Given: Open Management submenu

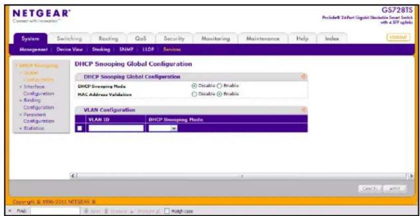Looking at the screenshot, I should tap(33, 50).
